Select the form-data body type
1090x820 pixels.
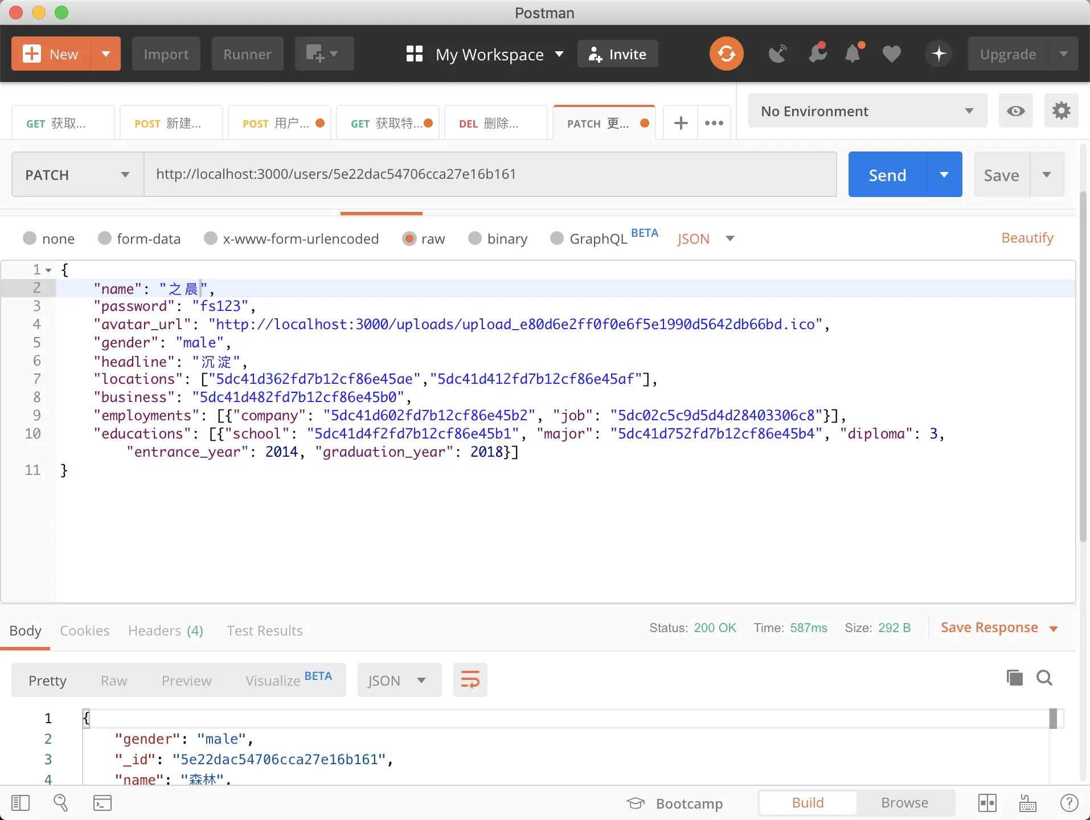tap(104, 239)
